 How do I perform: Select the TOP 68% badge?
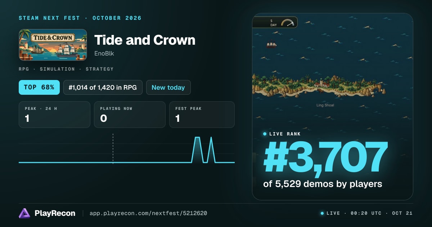[x=39, y=87]
